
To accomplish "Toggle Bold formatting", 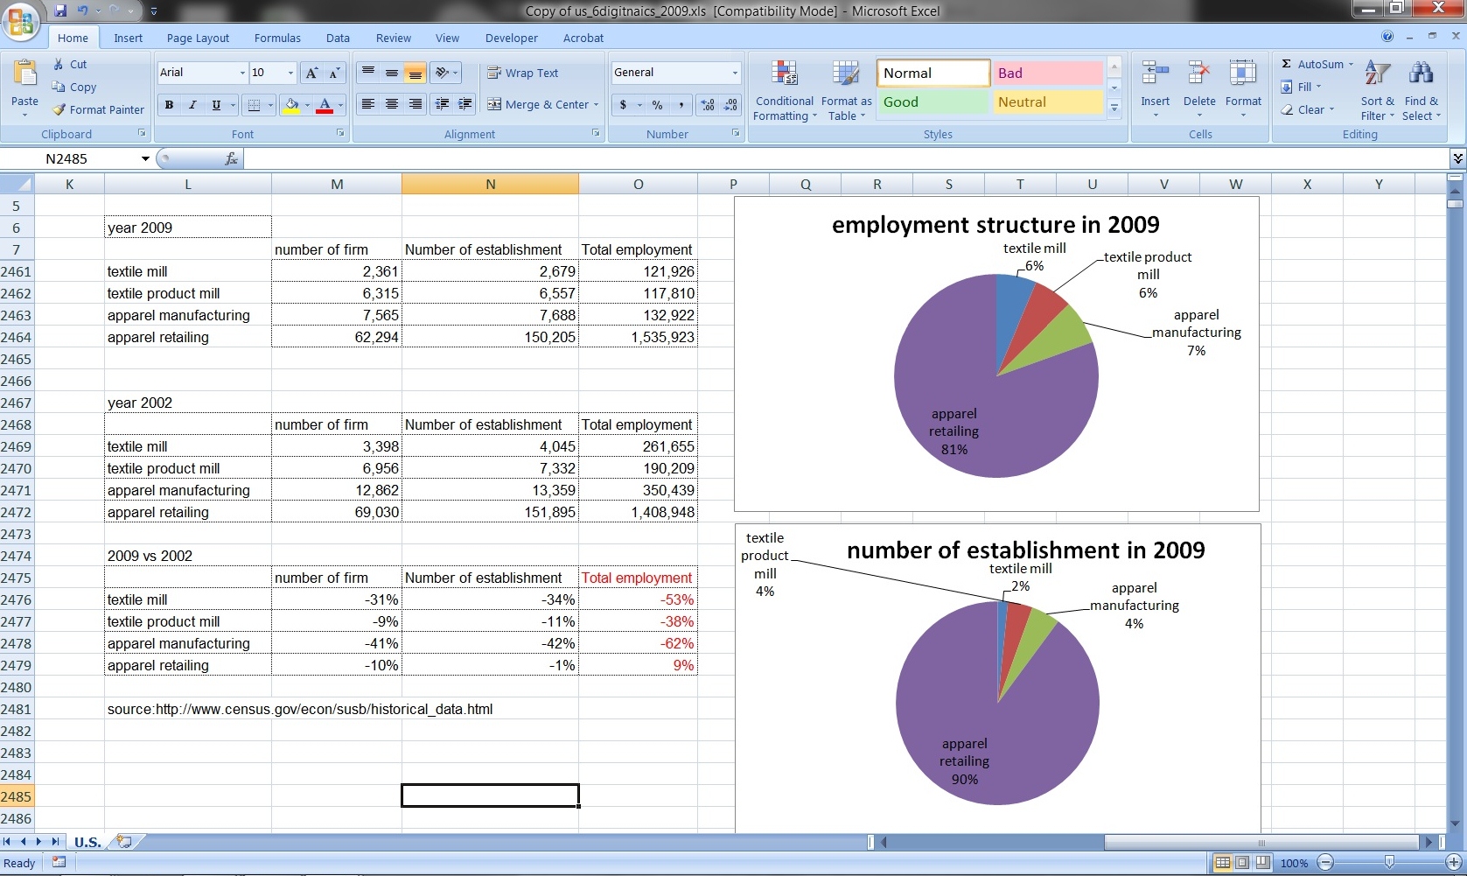I will click(169, 105).
